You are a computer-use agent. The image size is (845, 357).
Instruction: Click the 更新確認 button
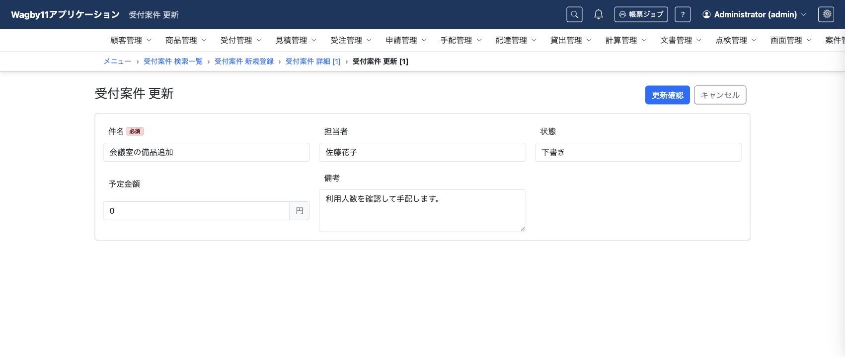(x=667, y=95)
